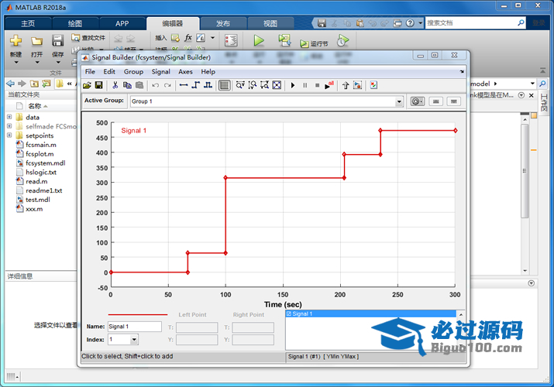Expand the setpoints folder in file tree
The height and width of the screenshot is (387, 554).
[x=9, y=135]
